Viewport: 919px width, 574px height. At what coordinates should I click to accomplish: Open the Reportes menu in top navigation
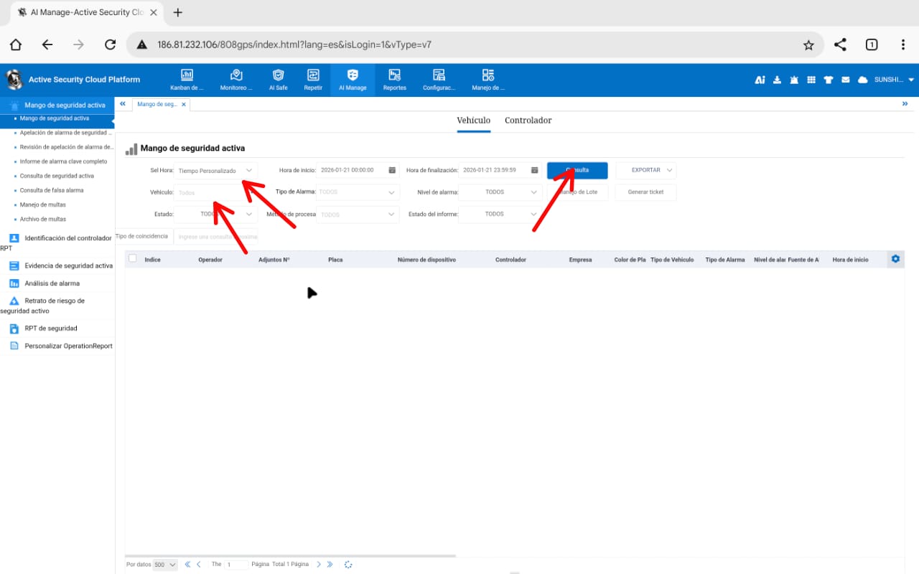click(394, 79)
